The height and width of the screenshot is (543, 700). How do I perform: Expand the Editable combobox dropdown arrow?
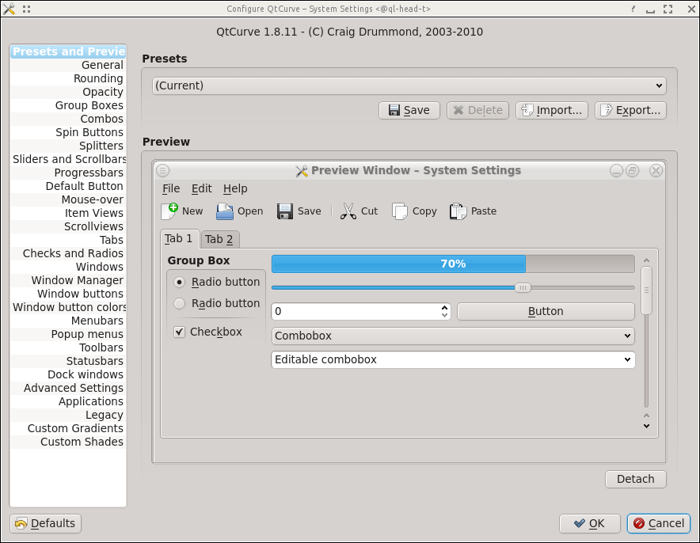pos(627,359)
